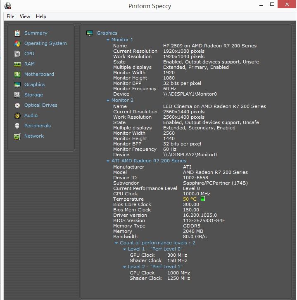Screen dimensions: 297x300
Task: Open the Audio speaker icon
Action: (17, 115)
